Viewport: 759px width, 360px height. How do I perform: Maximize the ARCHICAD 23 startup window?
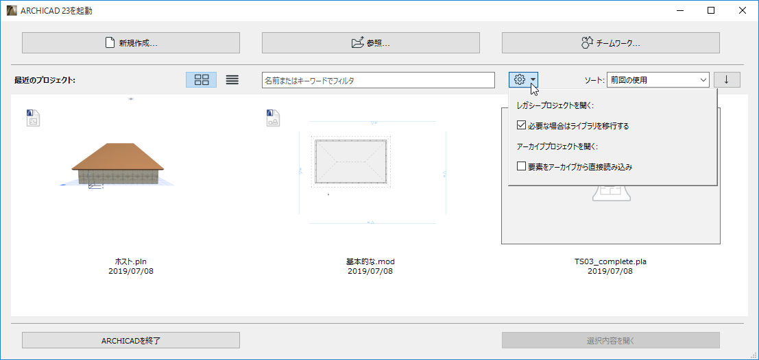(x=711, y=10)
